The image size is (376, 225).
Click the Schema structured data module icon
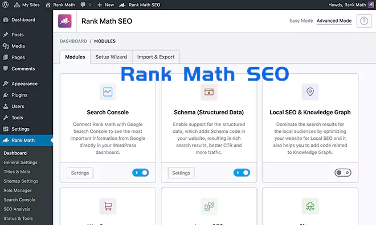[x=209, y=92]
